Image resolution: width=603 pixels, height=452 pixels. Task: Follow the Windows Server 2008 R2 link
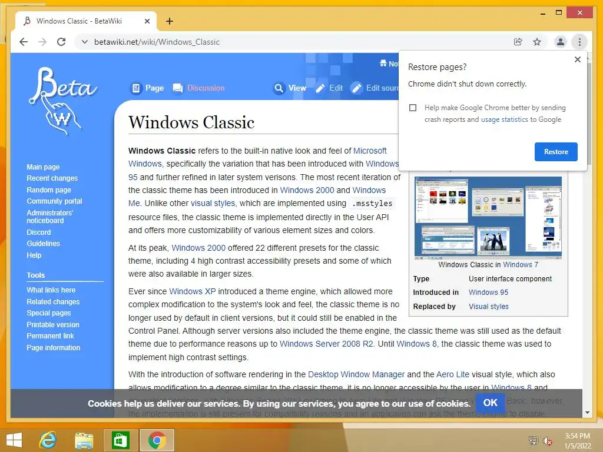coord(326,344)
